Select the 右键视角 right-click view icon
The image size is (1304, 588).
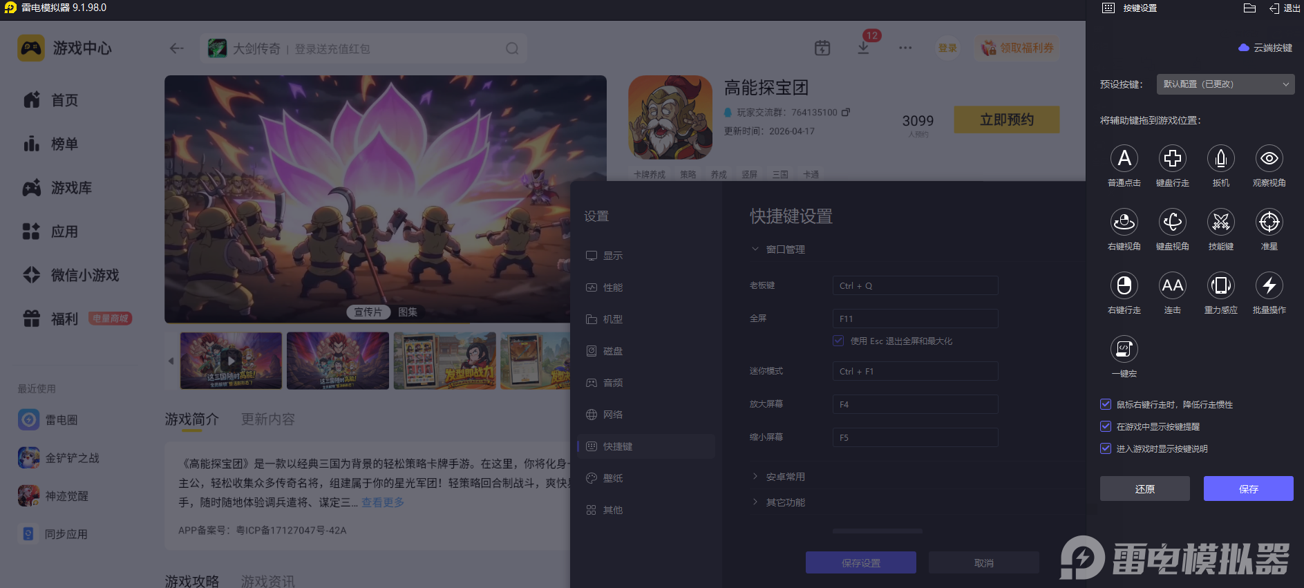pyautogui.click(x=1124, y=222)
